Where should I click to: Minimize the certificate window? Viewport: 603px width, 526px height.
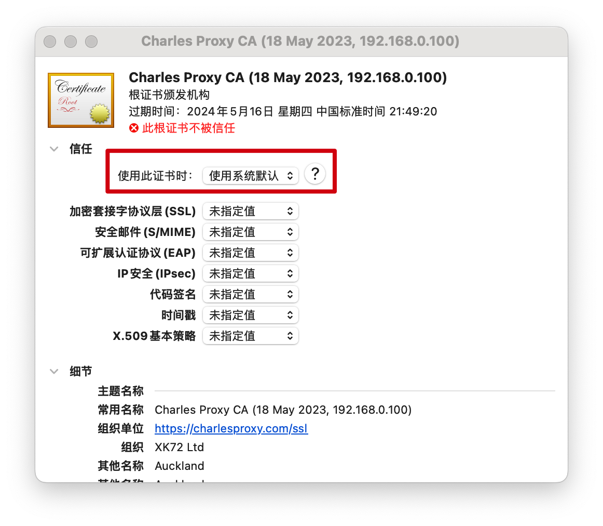71,42
